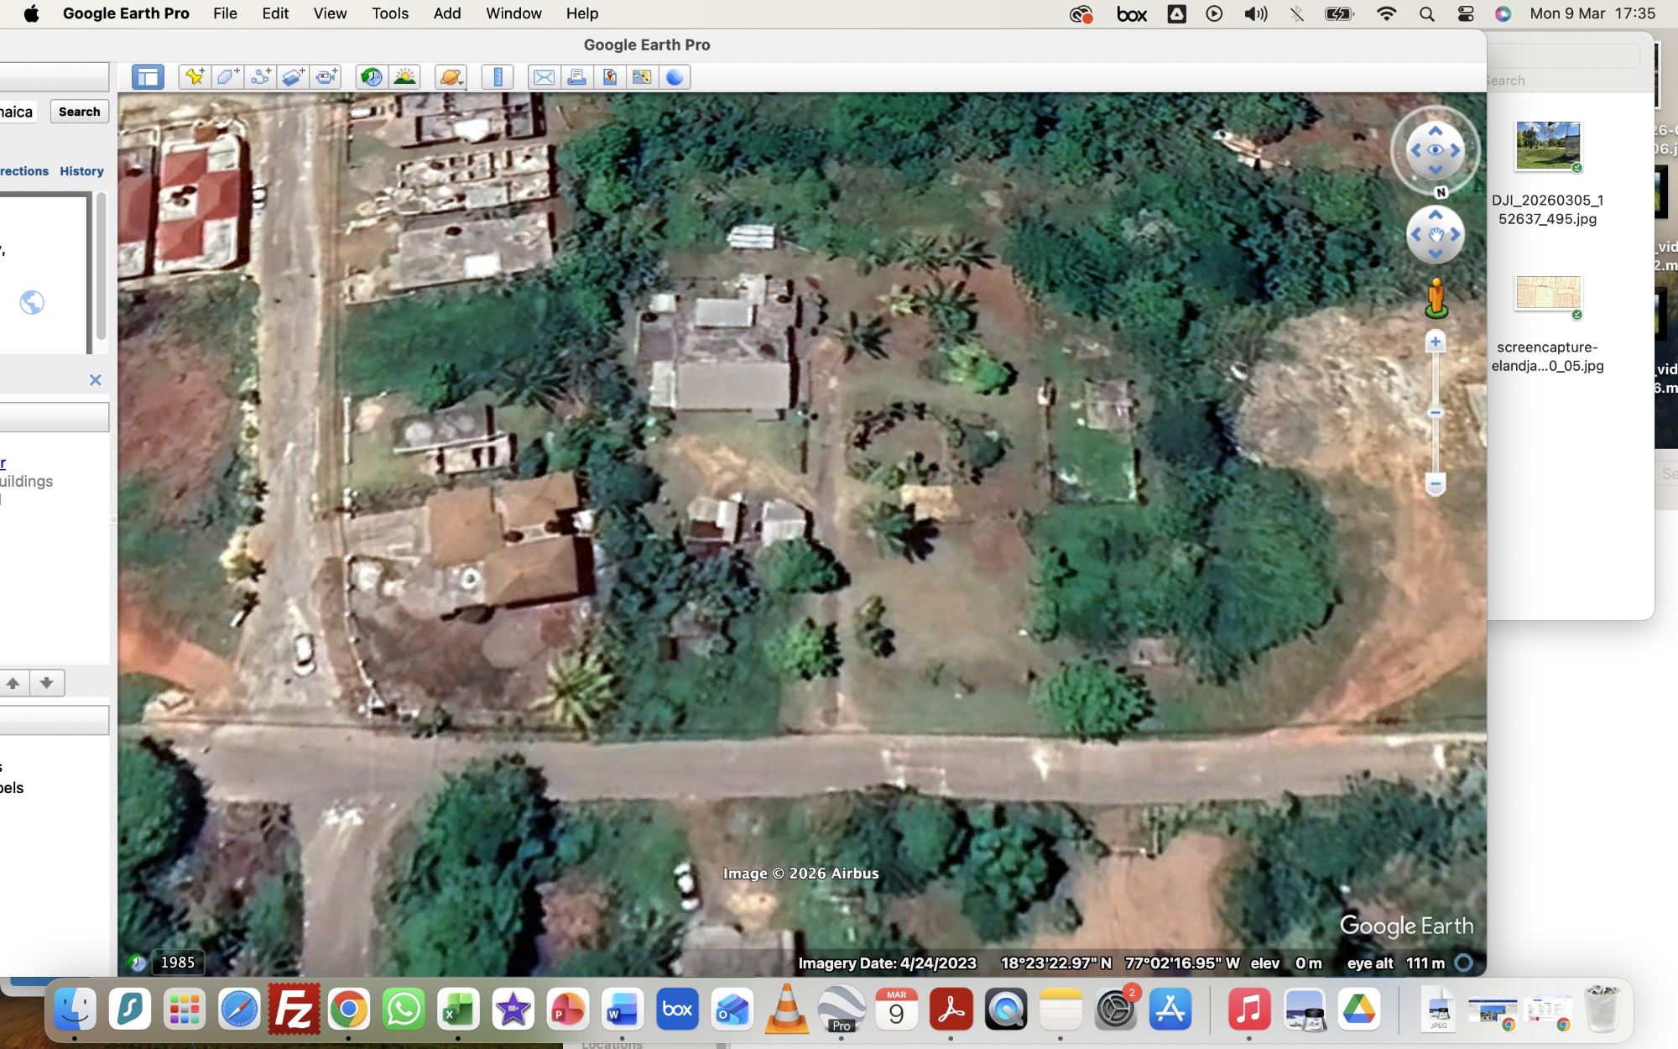Open the Ruler measurement tool
Screen dimensions: 1678x1049
tap(498, 77)
